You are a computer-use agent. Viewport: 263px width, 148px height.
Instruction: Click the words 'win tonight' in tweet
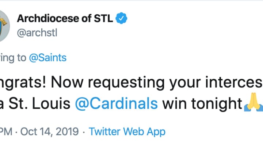coord(202,103)
